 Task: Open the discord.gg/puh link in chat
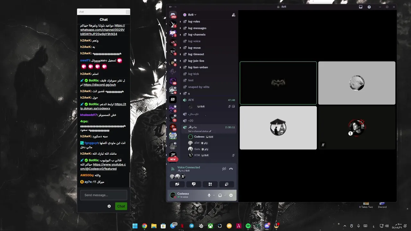pyautogui.click(x=100, y=85)
